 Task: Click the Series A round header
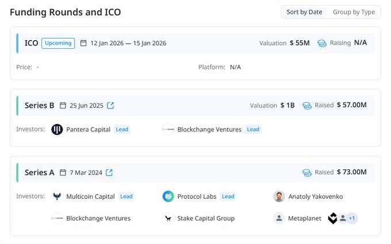tap(40, 172)
